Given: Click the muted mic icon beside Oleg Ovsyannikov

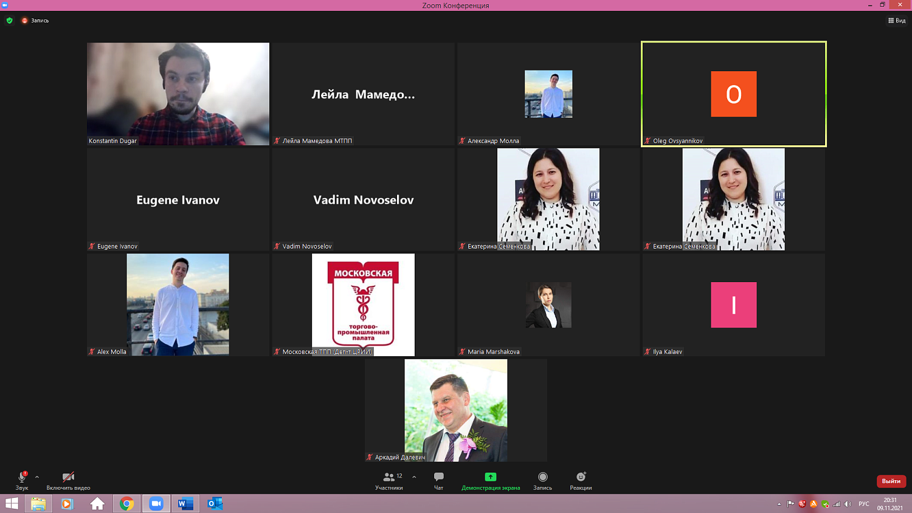Looking at the screenshot, I should (x=648, y=140).
